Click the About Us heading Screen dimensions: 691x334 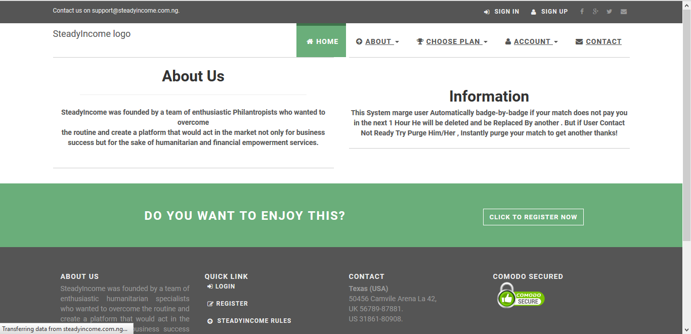point(193,76)
